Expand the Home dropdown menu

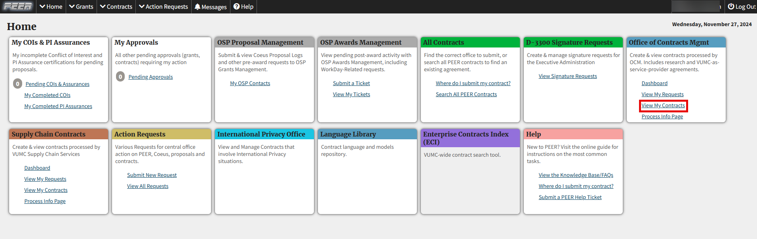(51, 7)
